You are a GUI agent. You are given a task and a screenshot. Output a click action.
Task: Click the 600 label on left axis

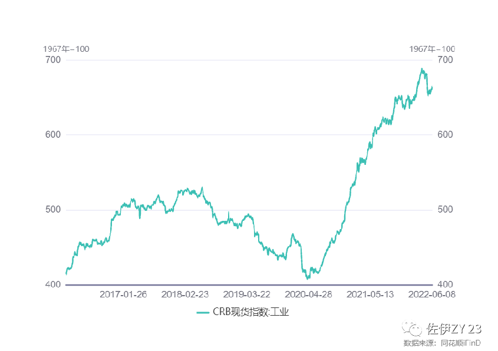(52, 135)
